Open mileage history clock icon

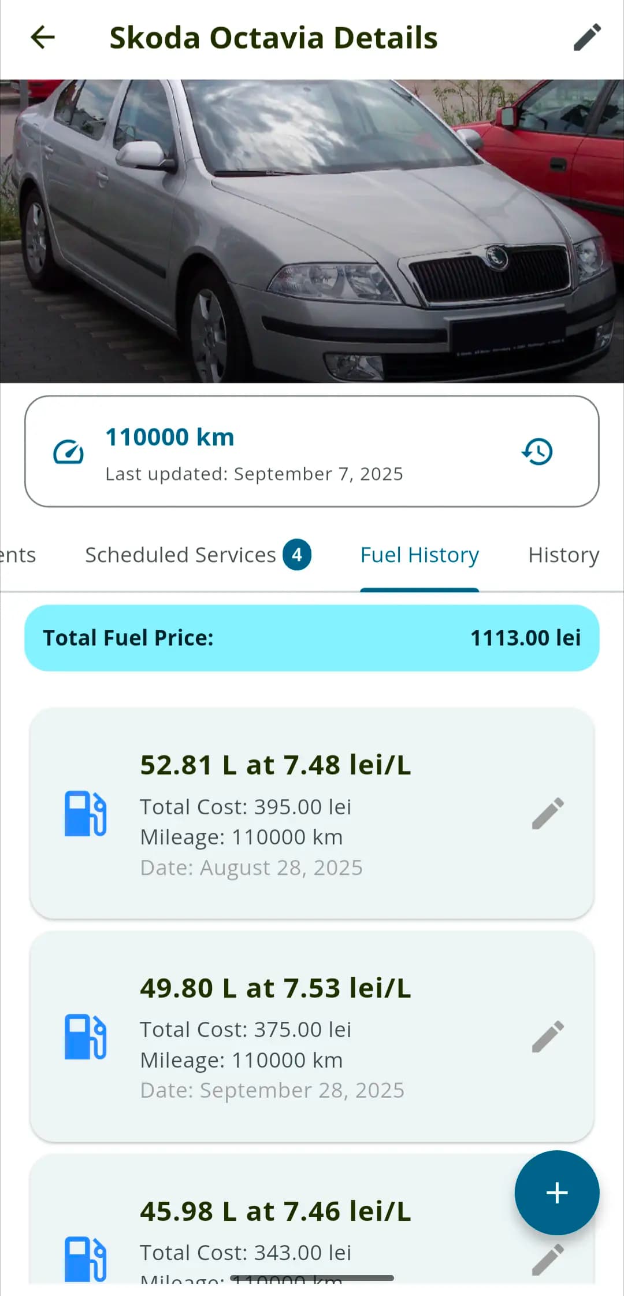pyautogui.click(x=537, y=452)
